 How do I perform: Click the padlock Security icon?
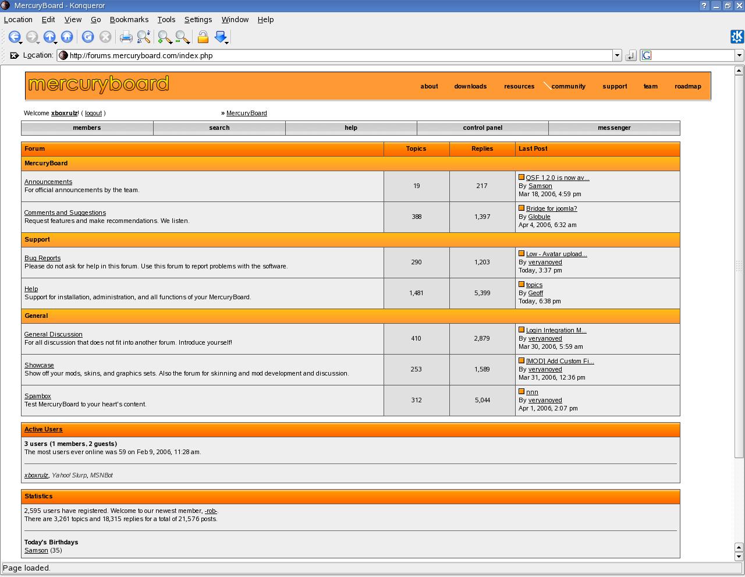point(203,37)
